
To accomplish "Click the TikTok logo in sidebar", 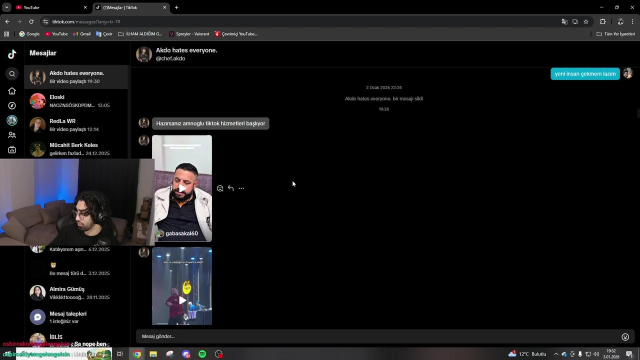I will [x=12, y=54].
